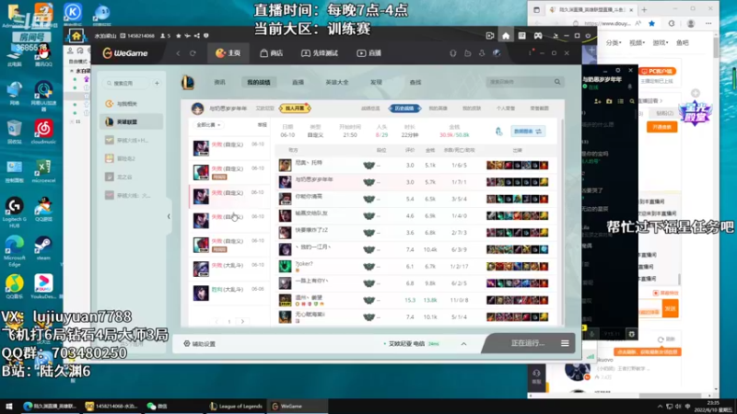Open the folder icon in WeGame header
737x414 pixels.
point(468,53)
